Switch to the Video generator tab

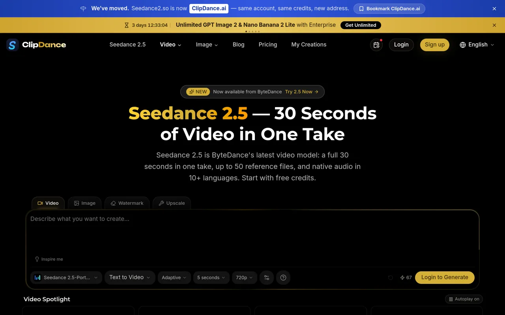click(x=48, y=203)
